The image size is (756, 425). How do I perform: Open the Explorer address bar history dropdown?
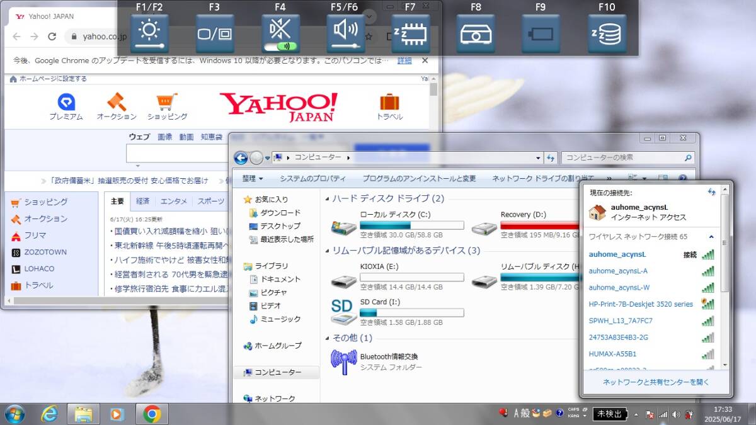click(x=538, y=157)
